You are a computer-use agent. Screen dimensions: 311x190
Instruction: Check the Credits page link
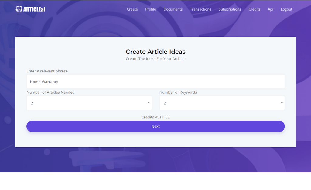pos(254,9)
